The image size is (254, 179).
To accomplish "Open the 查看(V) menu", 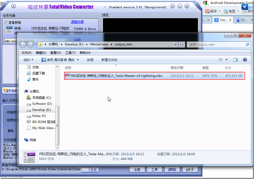I will [56, 53].
